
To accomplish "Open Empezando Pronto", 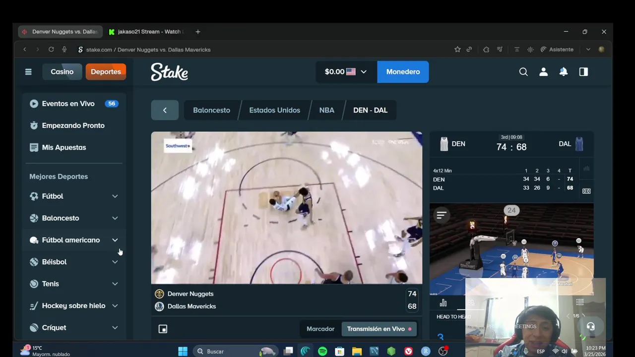I will click(74, 125).
